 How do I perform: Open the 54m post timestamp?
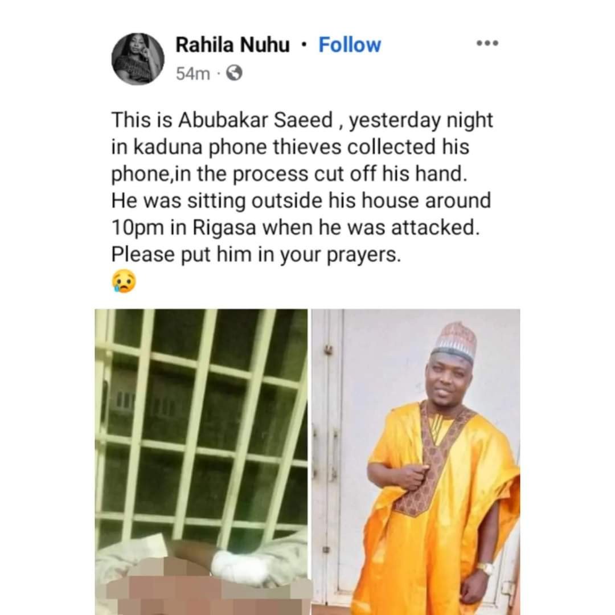point(193,73)
